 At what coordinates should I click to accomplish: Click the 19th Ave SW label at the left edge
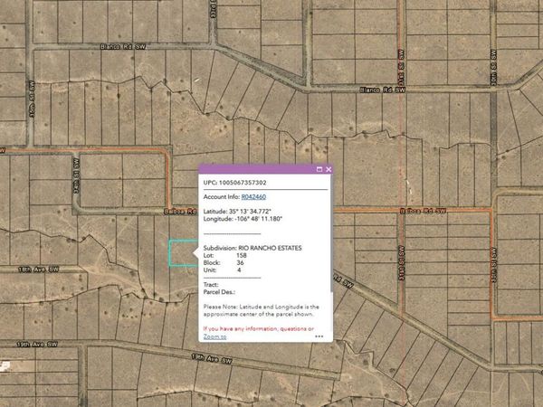(x=37, y=345)
